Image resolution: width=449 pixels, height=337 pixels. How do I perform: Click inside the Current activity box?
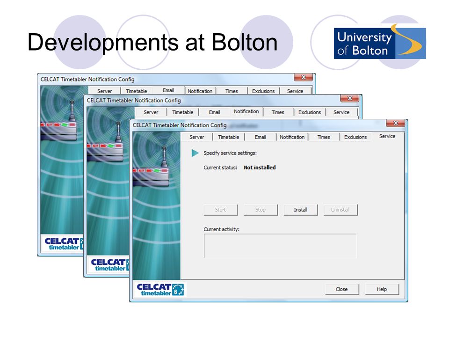click(x=280, y=246)
